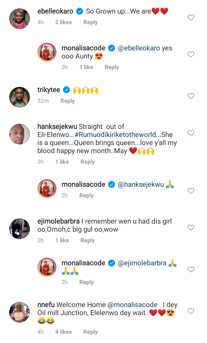
Task: View the 4 likes on nnefu's comment
Action: pos(64,332)
